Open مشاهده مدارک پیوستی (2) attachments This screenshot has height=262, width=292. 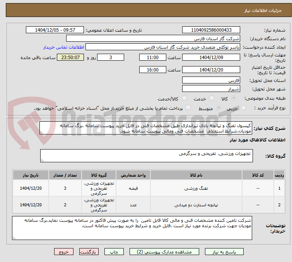164,252
